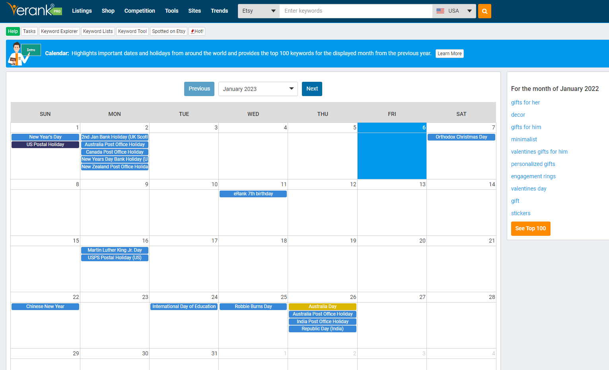Image resolution: width=609 pixels, height=370 pixels.
Task: Open the 'gifts for her' keyword link
Action: [525, 102]
